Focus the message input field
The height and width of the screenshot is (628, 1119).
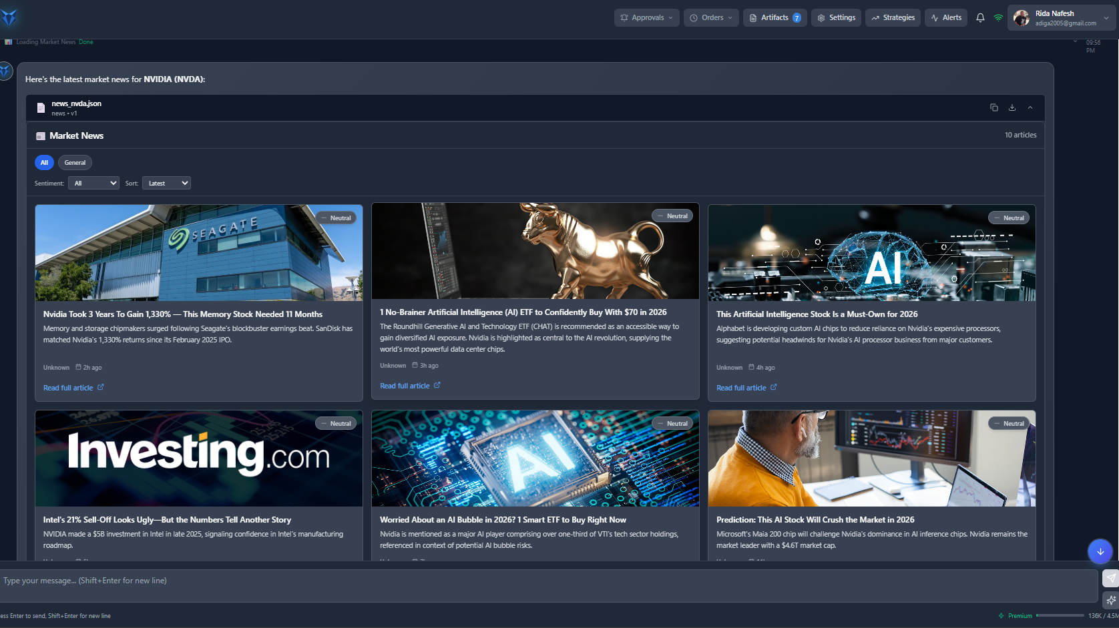547,585
